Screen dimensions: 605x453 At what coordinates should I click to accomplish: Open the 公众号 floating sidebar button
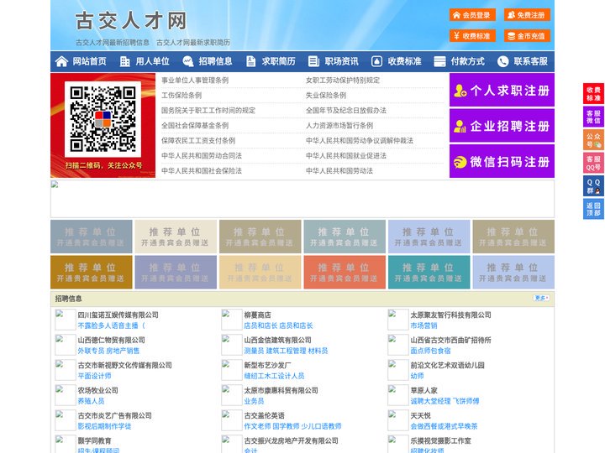pos(593,140)
